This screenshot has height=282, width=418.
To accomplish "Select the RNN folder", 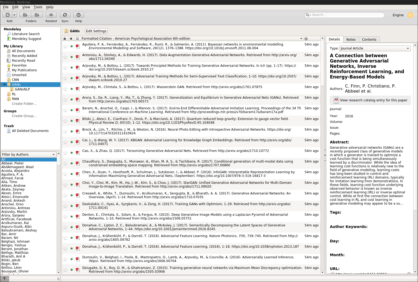I will point(15,99).
